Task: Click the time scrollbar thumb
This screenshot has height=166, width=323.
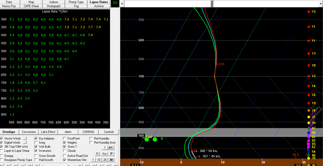Action: (212, 3)
